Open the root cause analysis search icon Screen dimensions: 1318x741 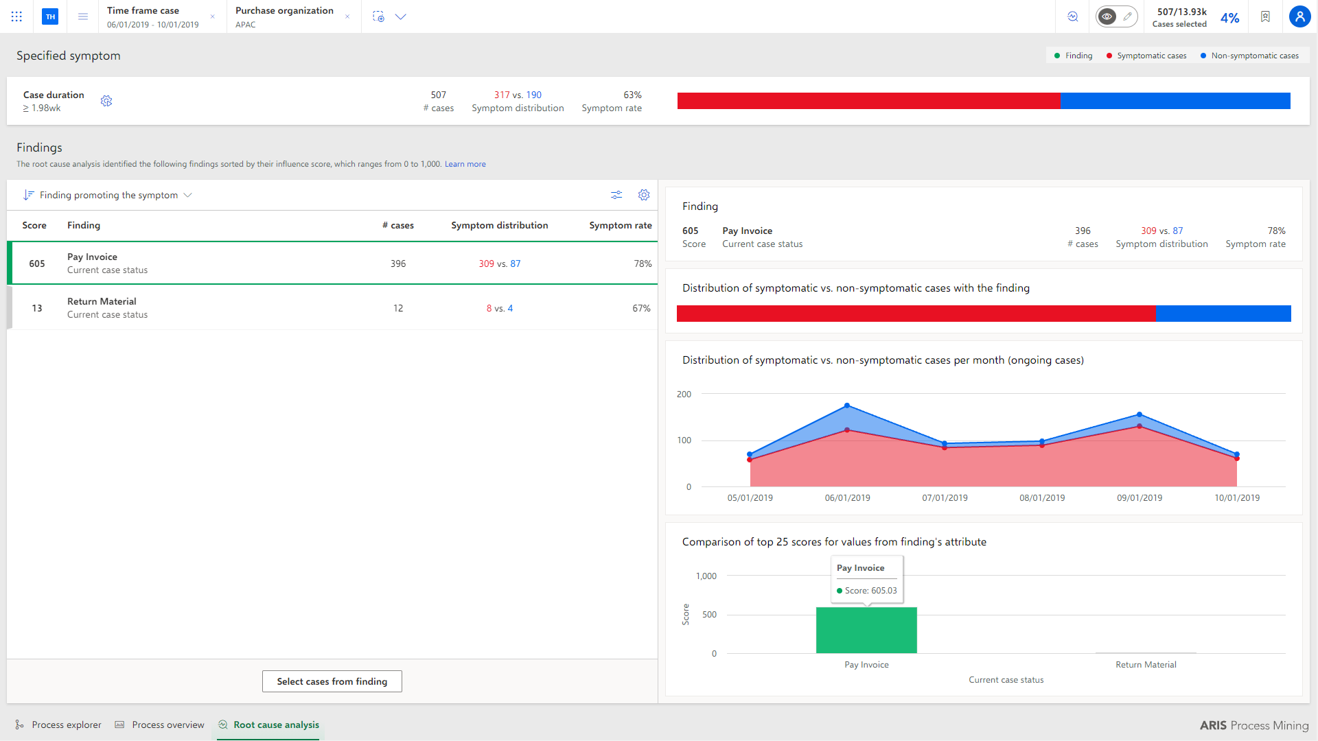point(1073,16)
